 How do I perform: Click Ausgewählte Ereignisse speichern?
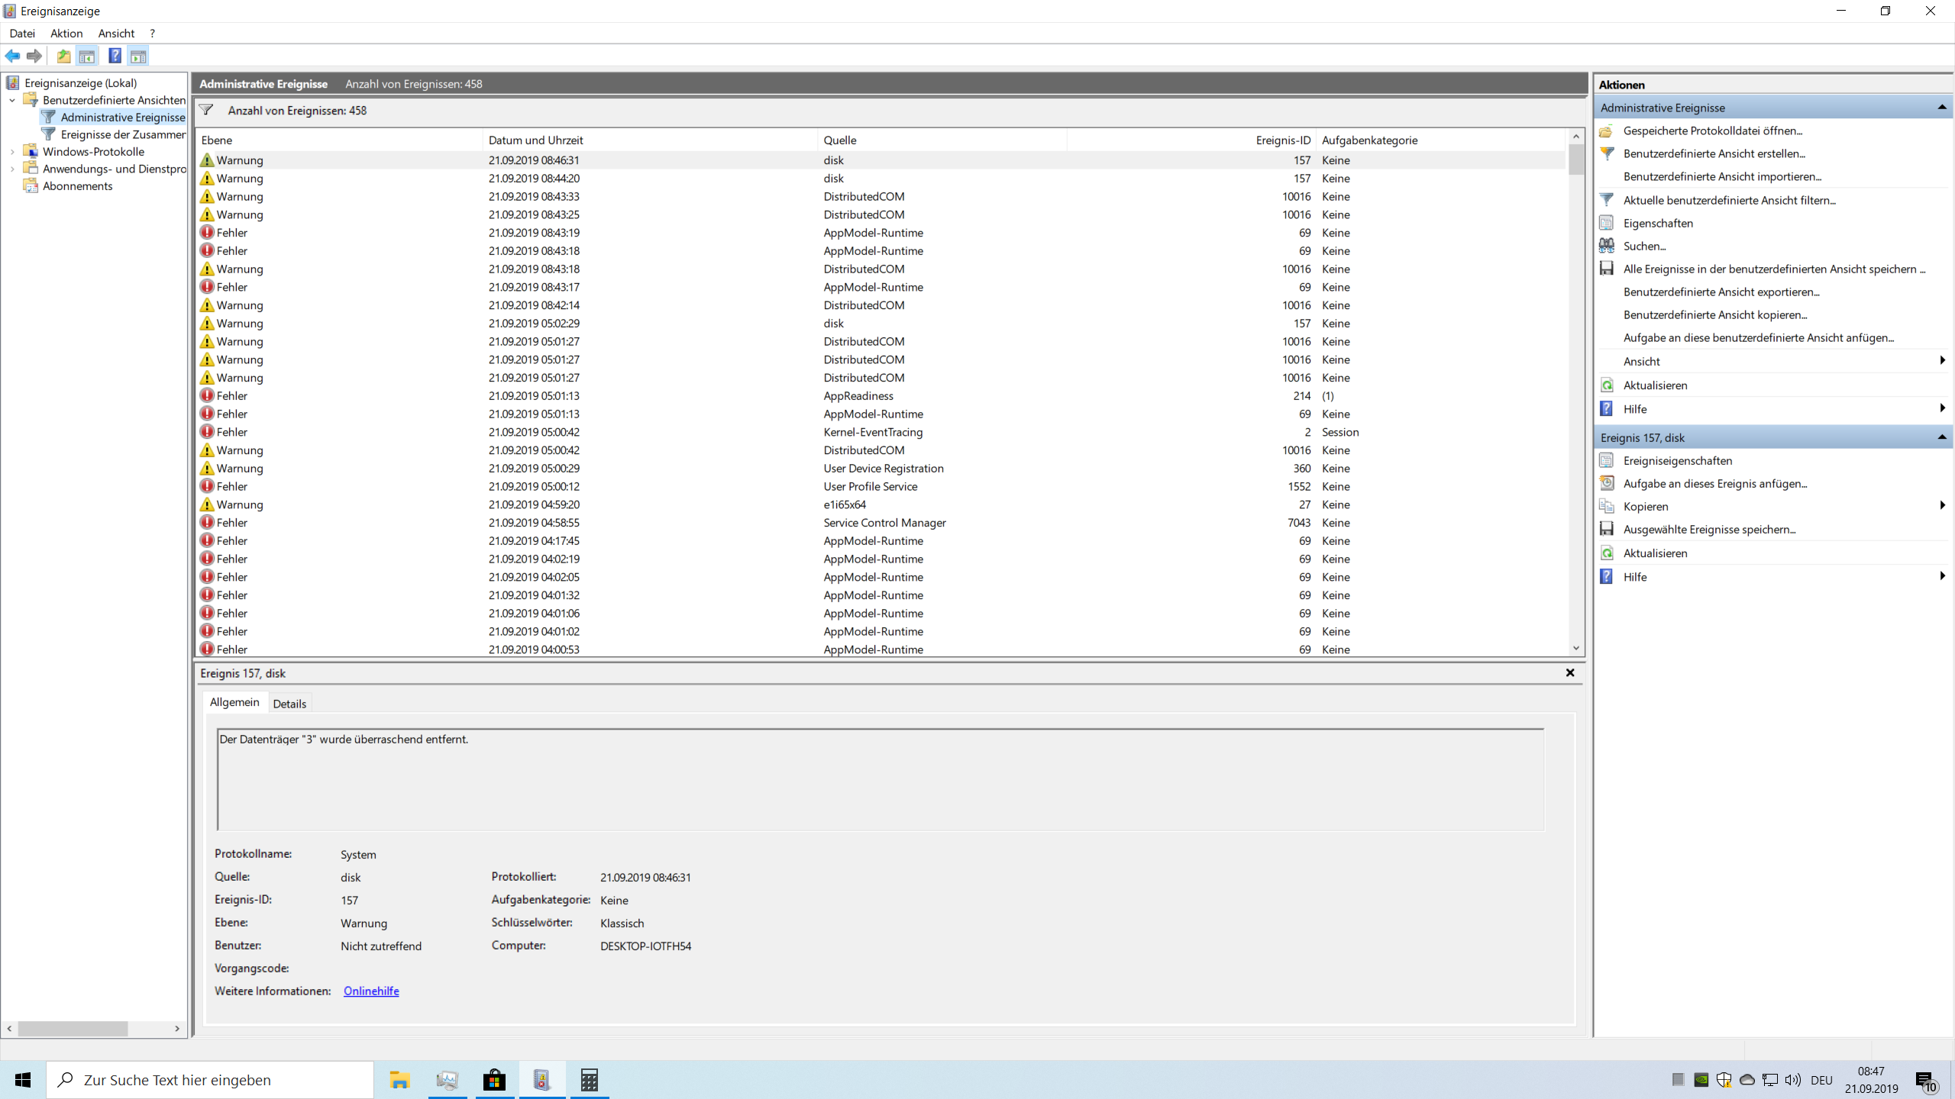[x=1709, y=529]
